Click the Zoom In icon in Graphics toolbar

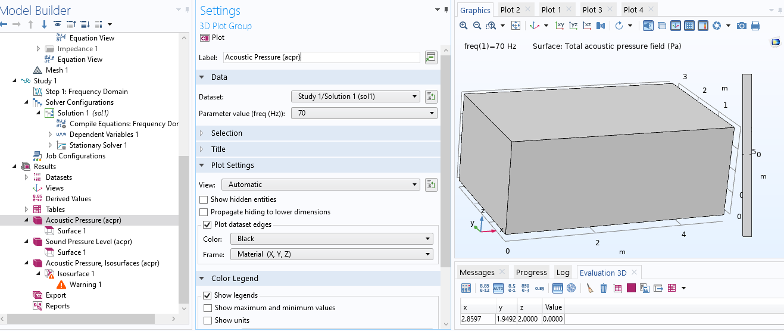(464, 26)
